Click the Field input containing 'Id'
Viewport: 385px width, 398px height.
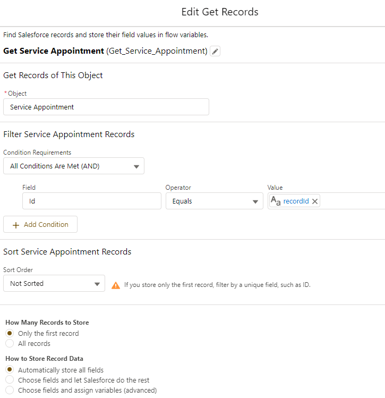91,201
